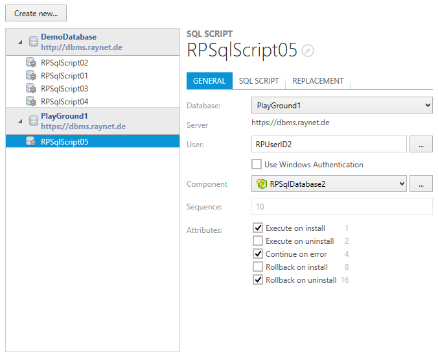438x358 pixels.
Task: Click the DemoDatabase database icon
Action: (x=34, y=42)
